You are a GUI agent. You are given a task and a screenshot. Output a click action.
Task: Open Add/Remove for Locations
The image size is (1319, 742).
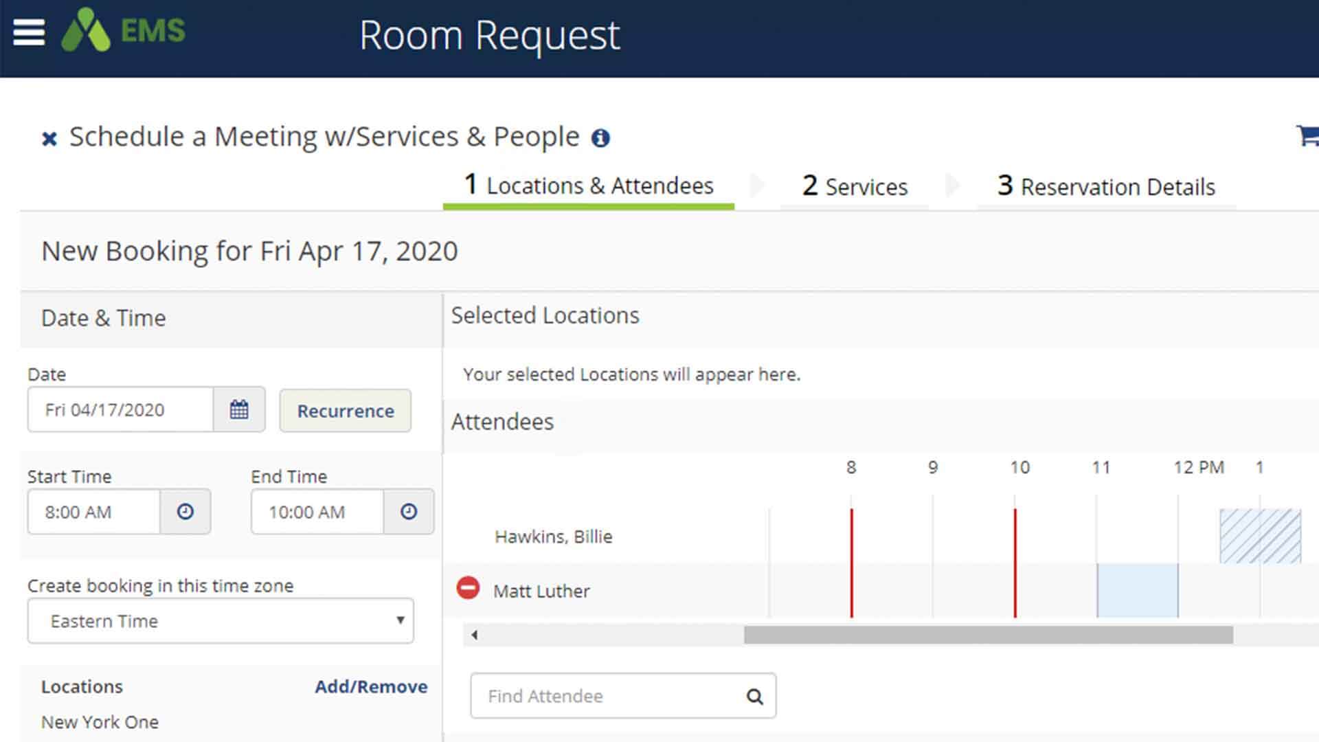coord(372,686)
